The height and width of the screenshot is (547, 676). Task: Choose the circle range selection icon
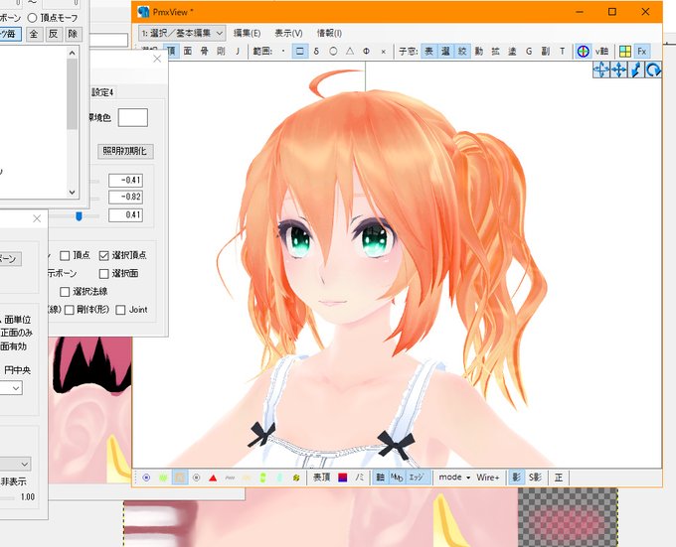[x=333, y=52]
